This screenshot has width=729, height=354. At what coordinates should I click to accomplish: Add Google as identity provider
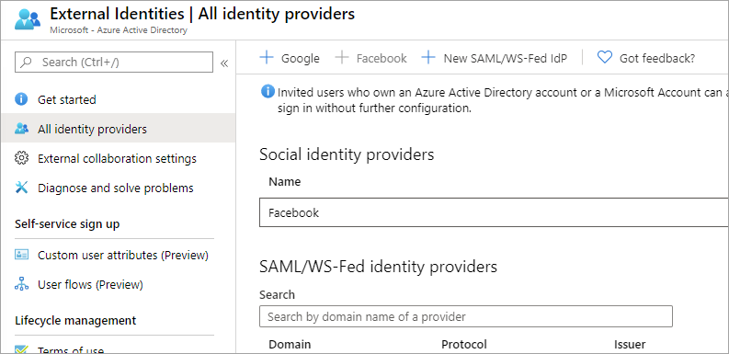[290, 58]
